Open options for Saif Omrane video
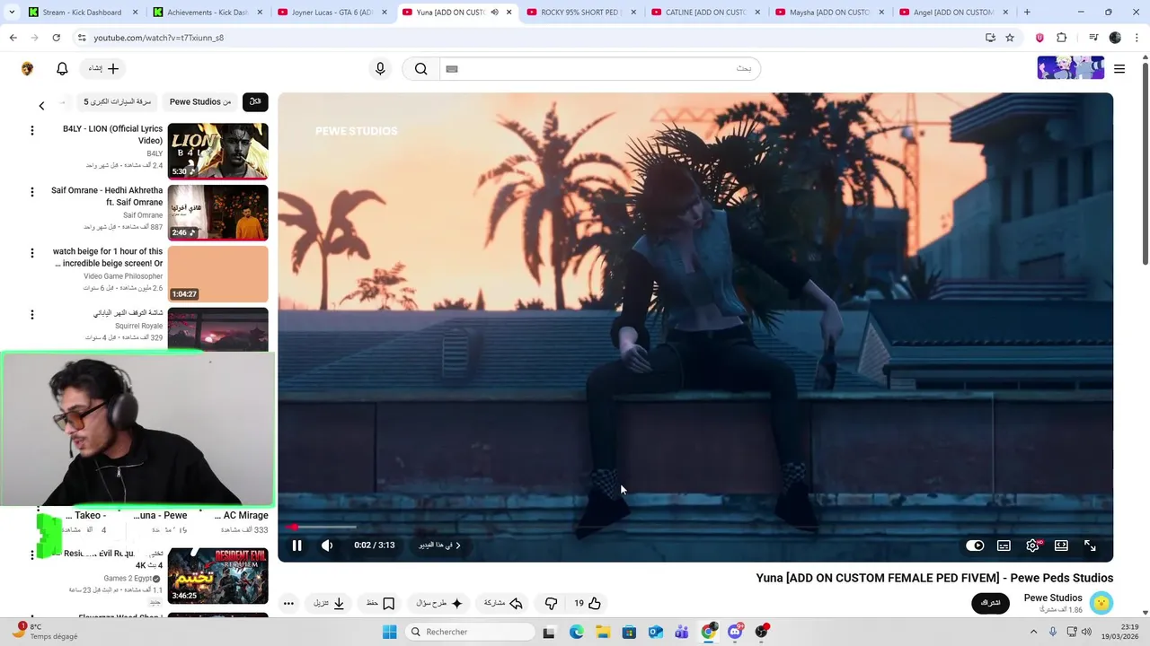 pyautogui.click(x=32, y=192)
